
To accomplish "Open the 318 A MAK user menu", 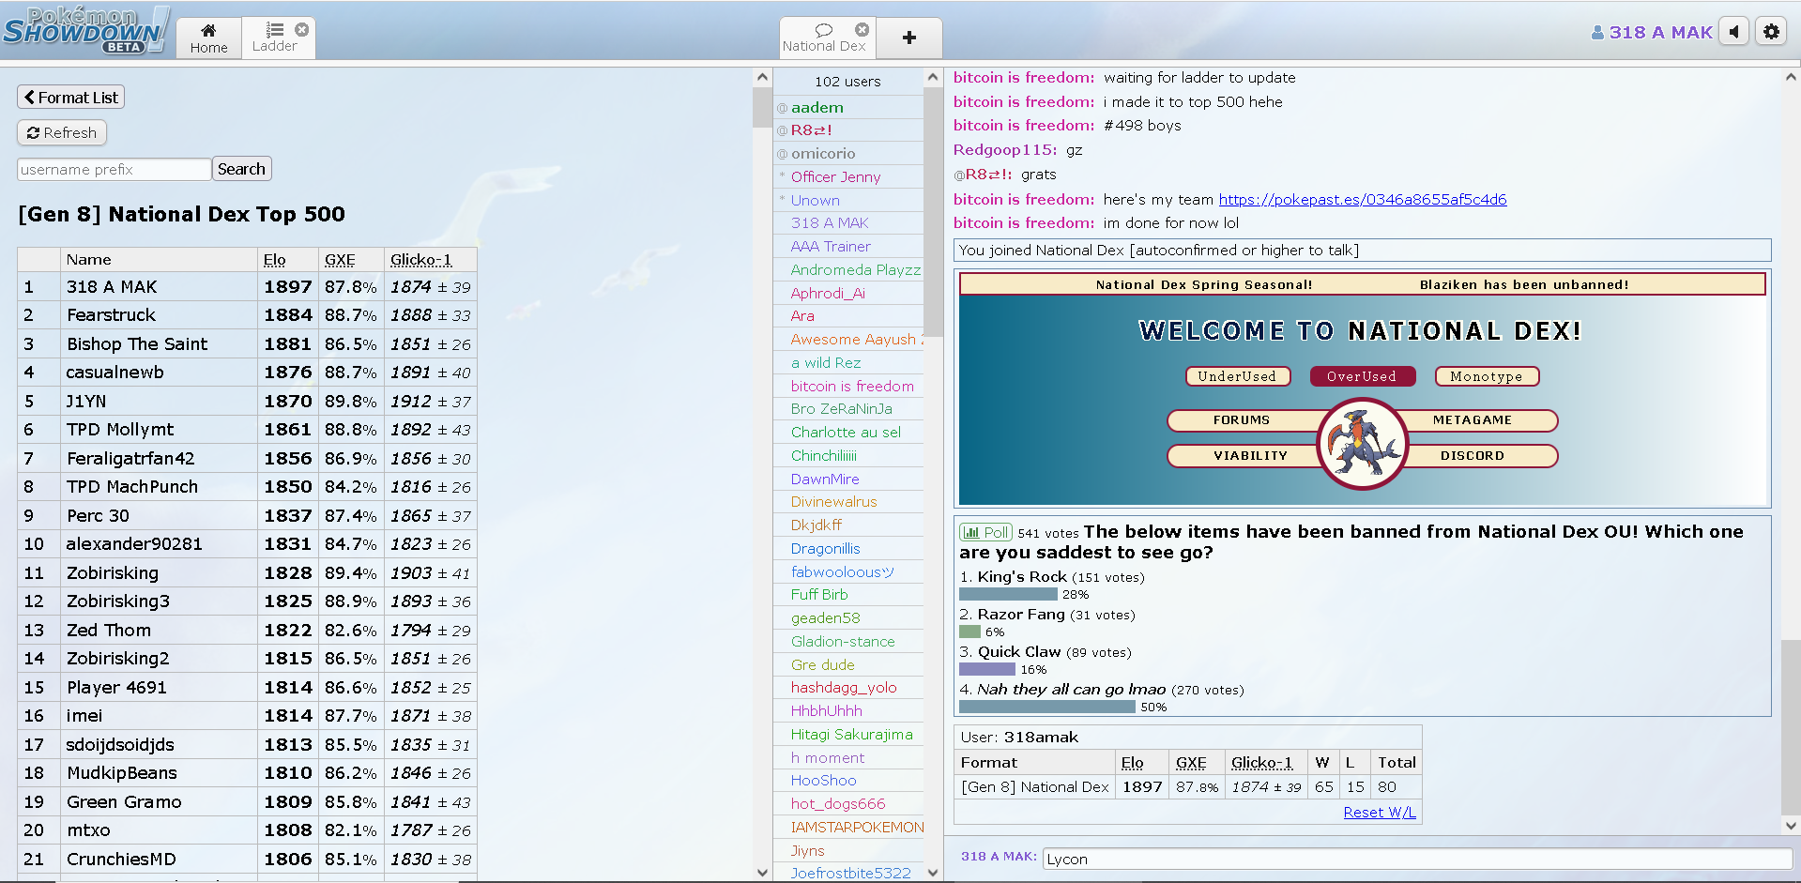I will 1652,32.
